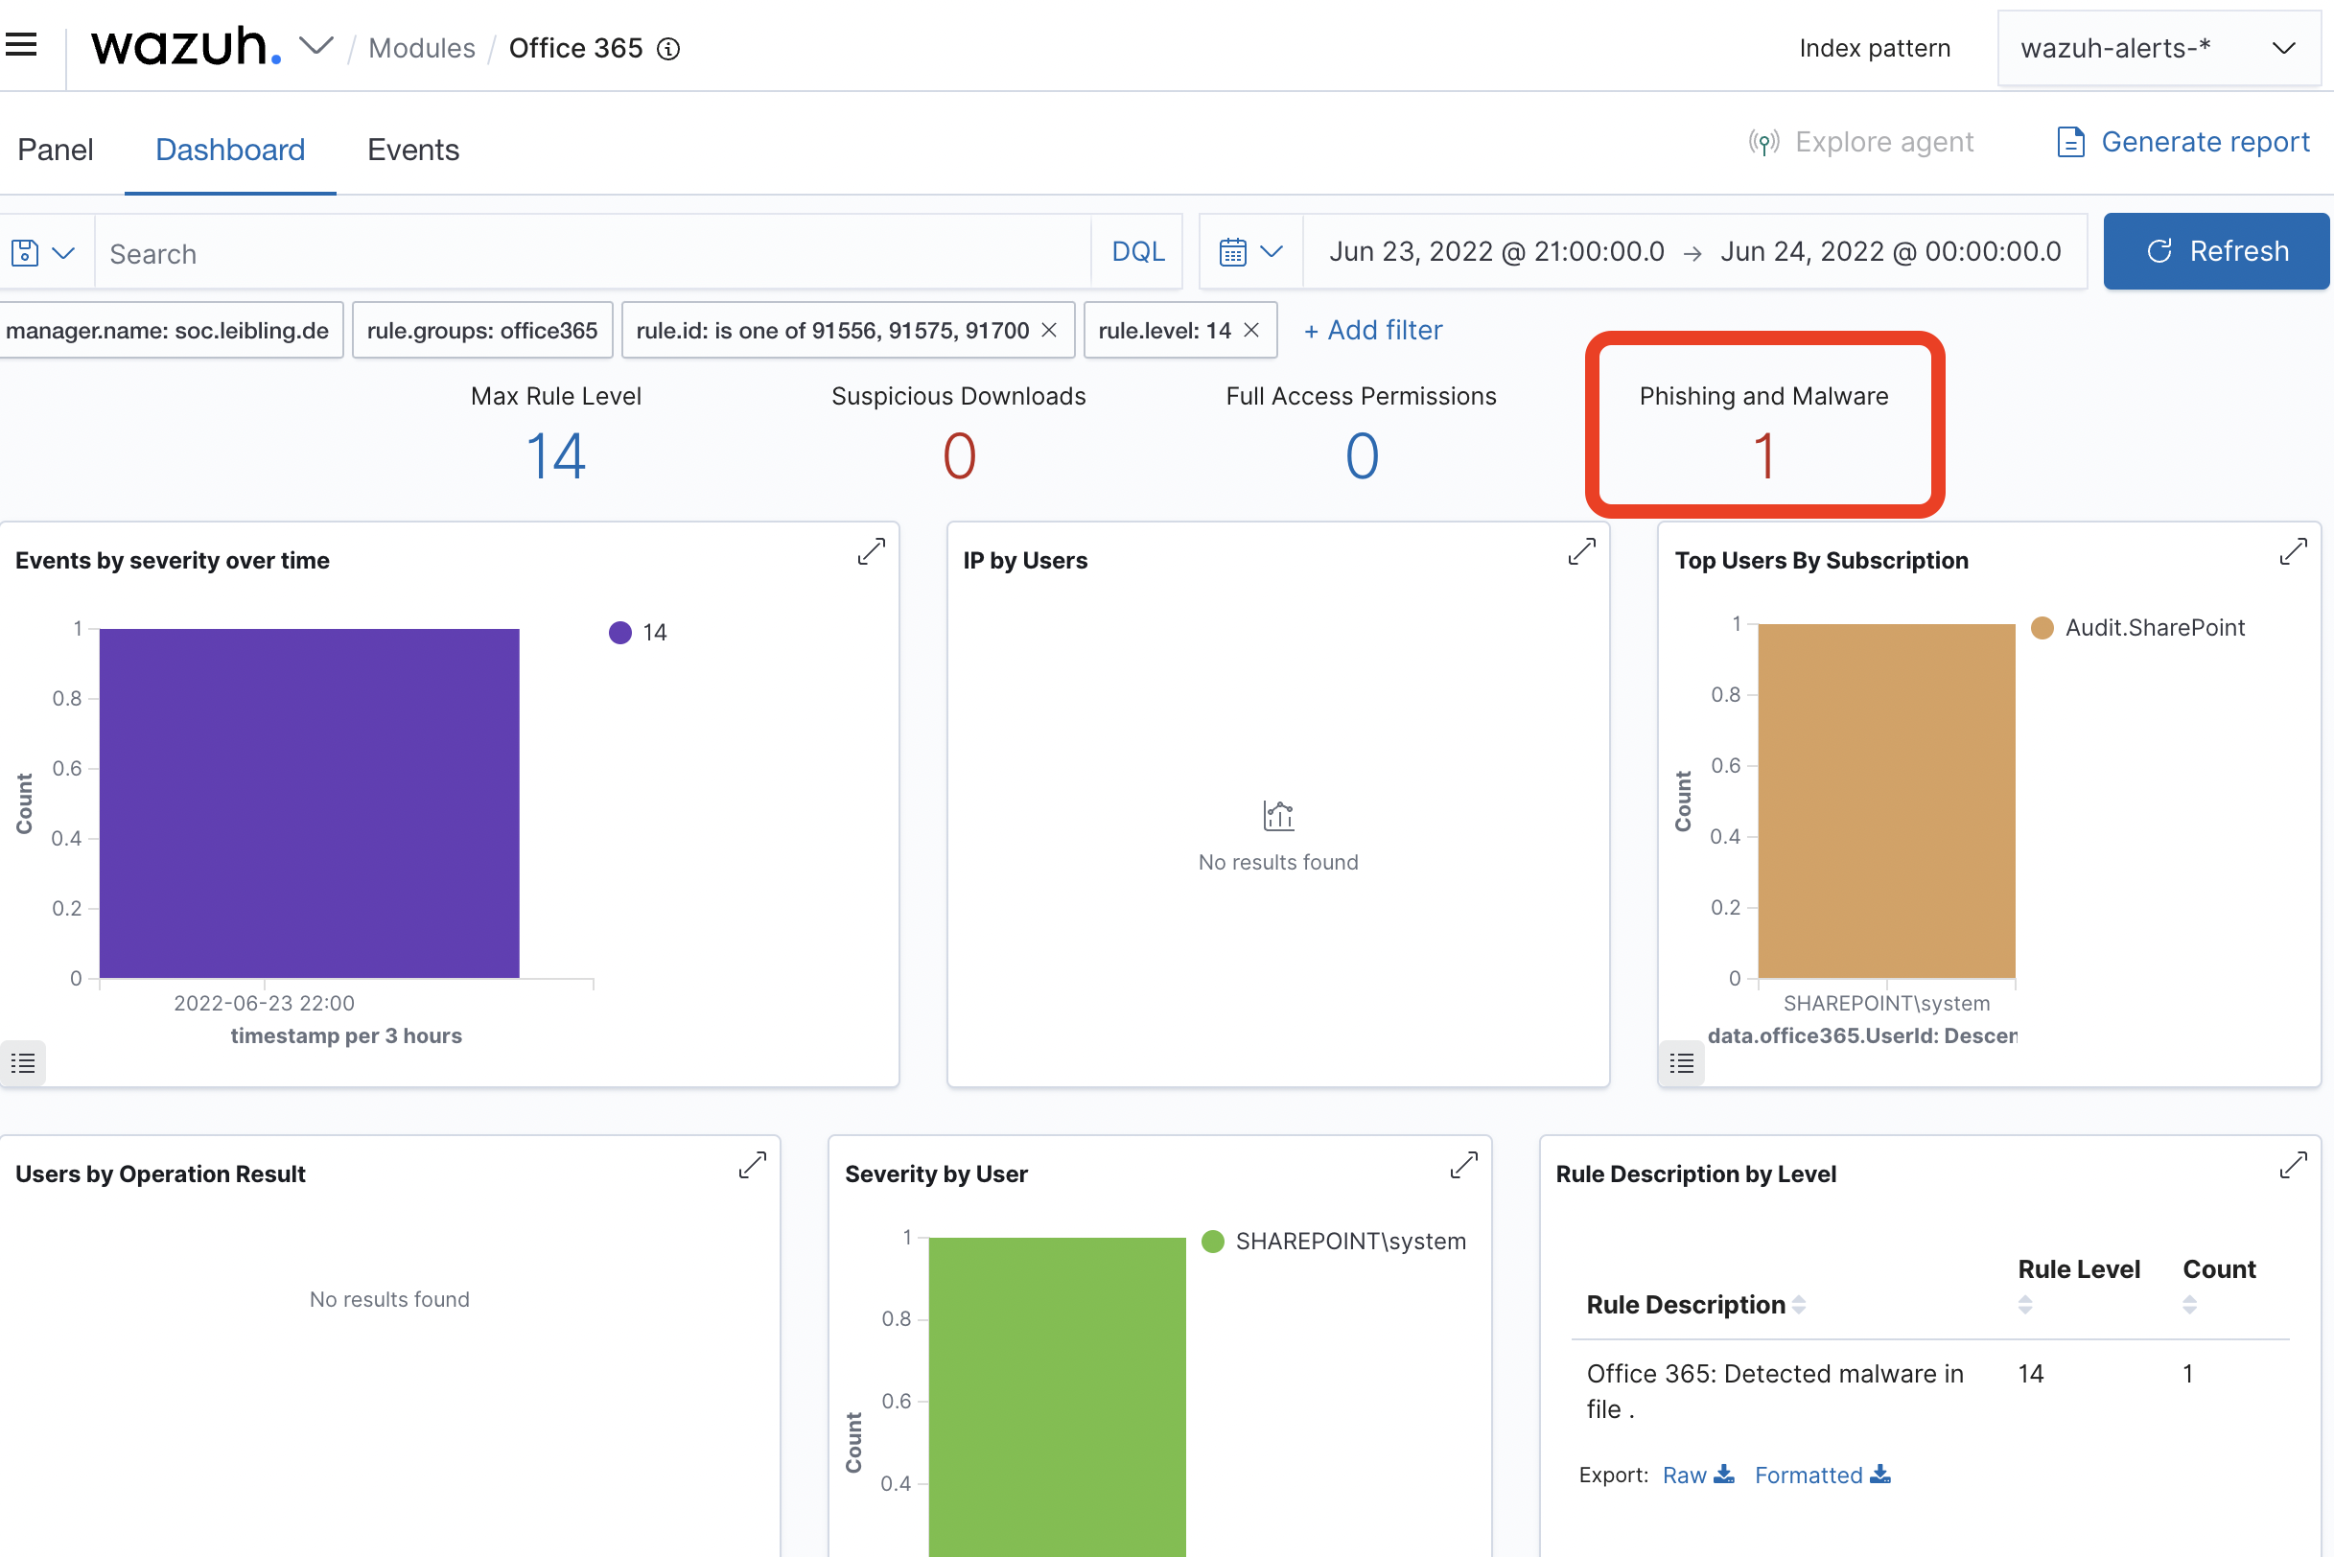Click the green SHAREPOINT\system bar
This screenshot has height=1557, width=2334.
point(1057,1397)
